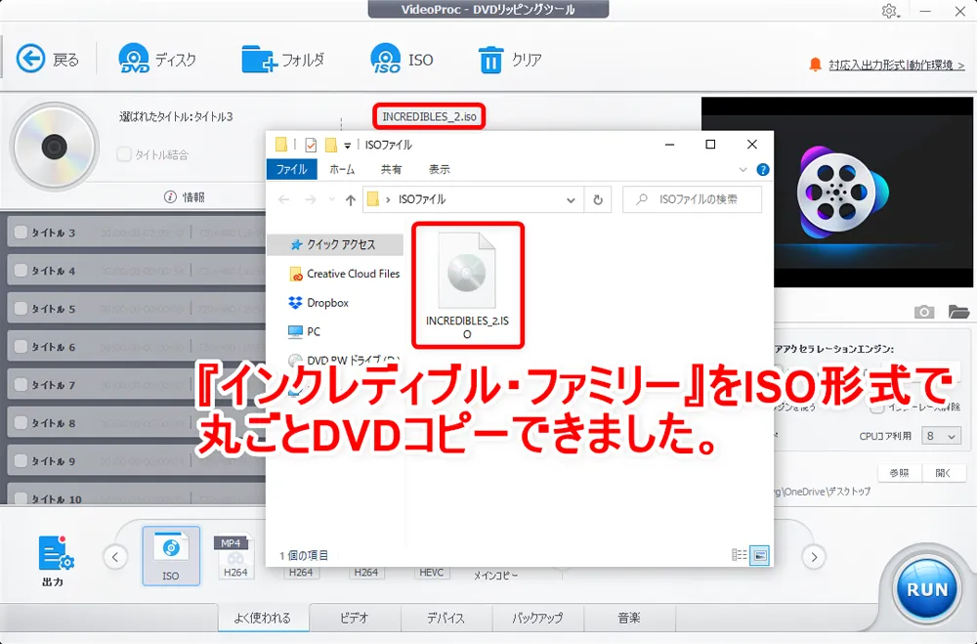Open the ファイル tab in Explorer
This screenshot has height=644, width=977.
[291, 170]
